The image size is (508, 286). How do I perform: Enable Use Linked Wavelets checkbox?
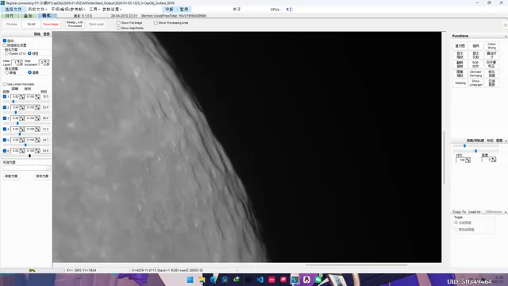click(5, 84)
